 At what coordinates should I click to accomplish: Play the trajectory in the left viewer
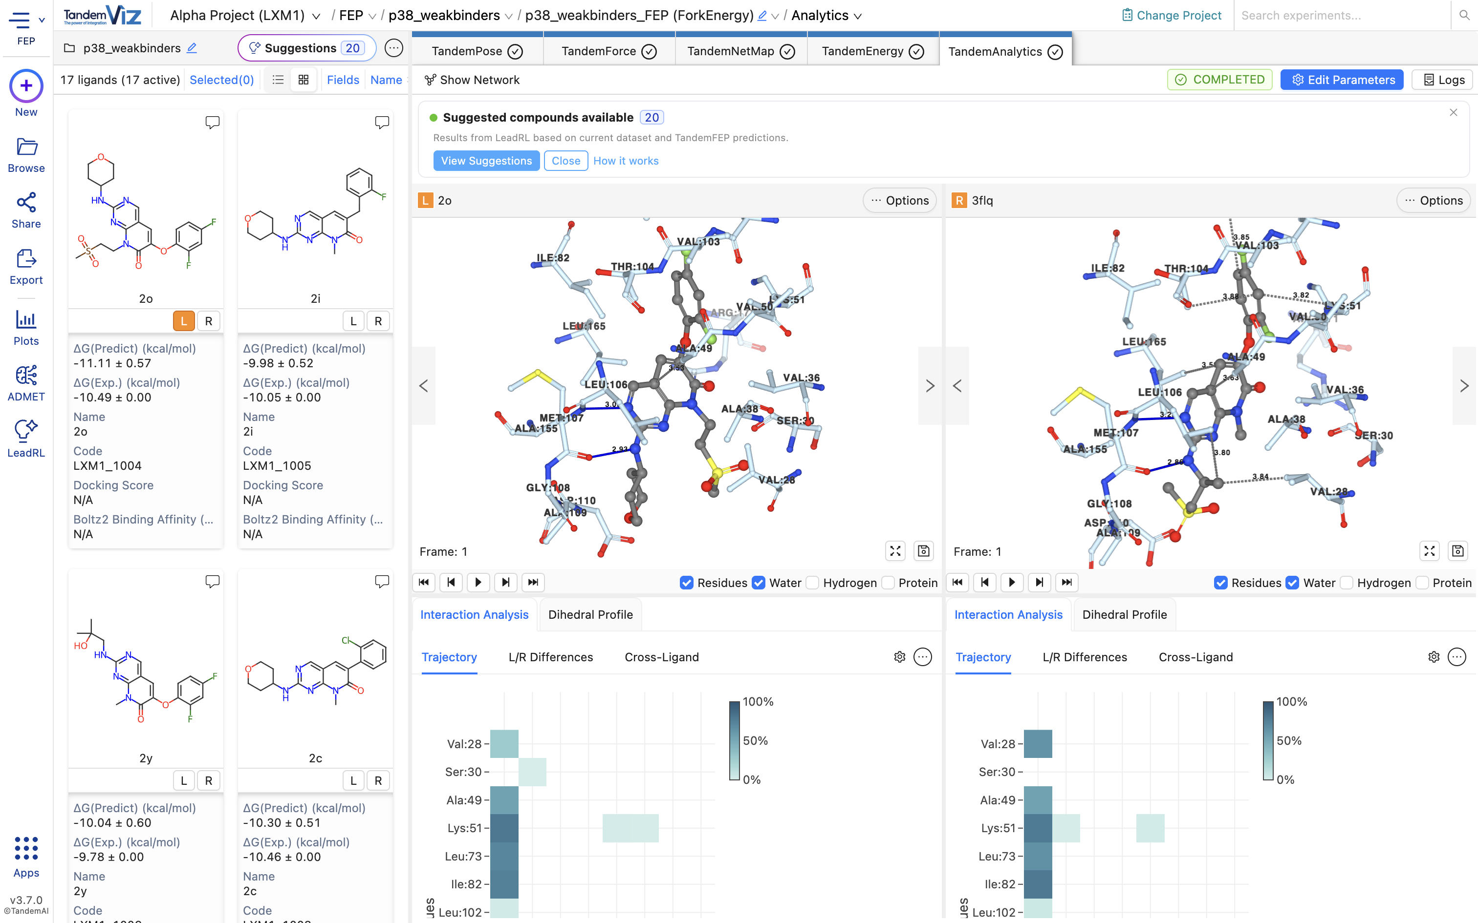pyautogui.click(x=478, y=582)
